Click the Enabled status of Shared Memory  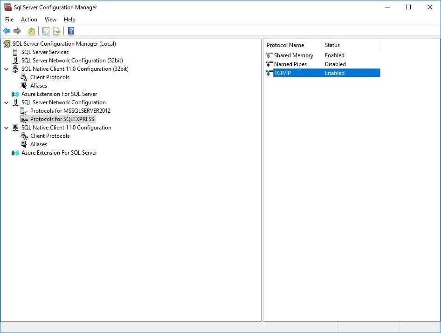click(x=335, y=55)
